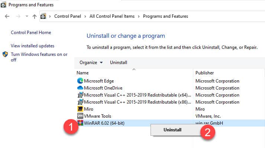The height and width of the screenshot is (148, 265).
Task: Click the Miro app icon
Action: pos(80,109)
